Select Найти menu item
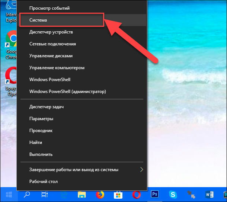Viewport: 227px width, 202px height. [82, 142]
